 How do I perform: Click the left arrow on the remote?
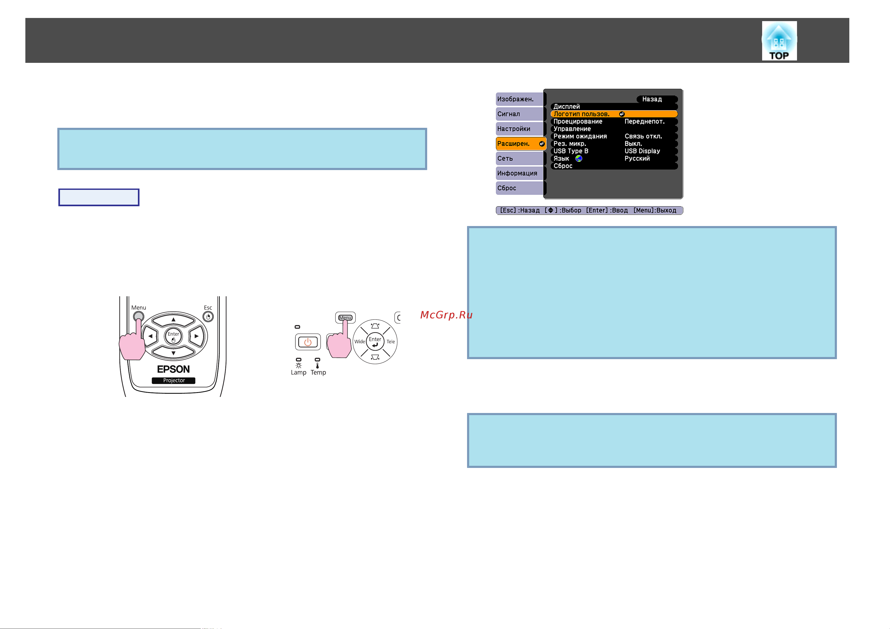coord(150,336)
